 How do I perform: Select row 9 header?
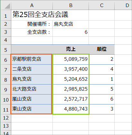coord(5,89)
